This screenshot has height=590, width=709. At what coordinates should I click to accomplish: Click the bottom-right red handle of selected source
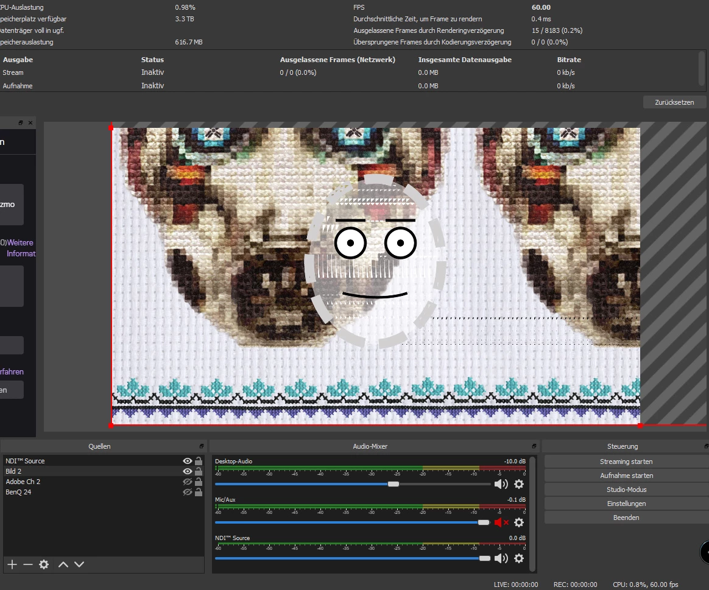tap(640, 426)
